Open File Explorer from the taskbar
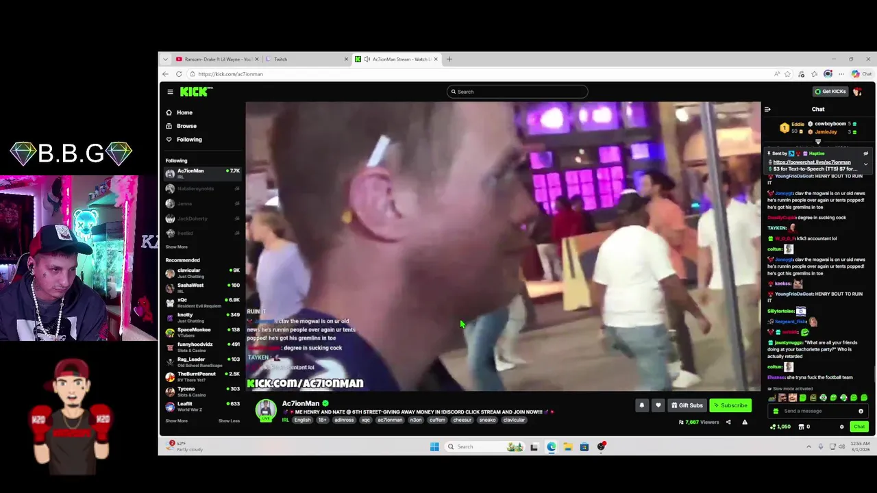Viewport: 877px width, 493px height. [x=568, y=447]
